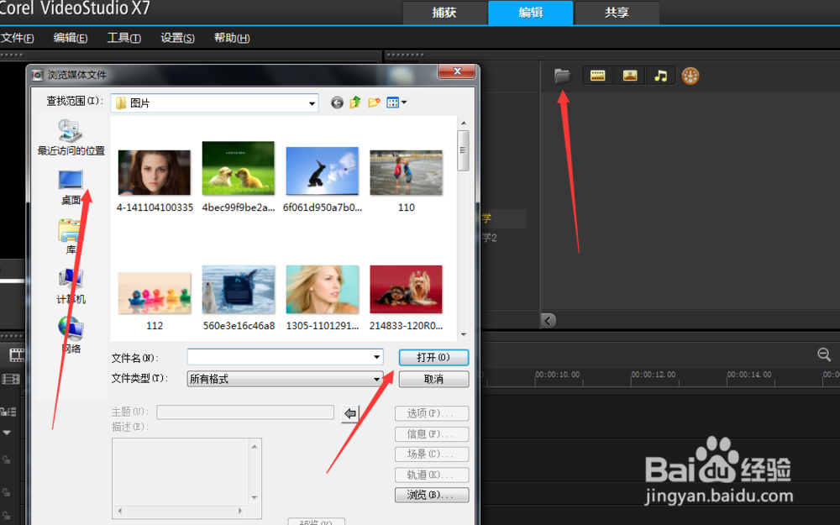Open Settings (设置) menu
Screen dimensions: 840x525
(177, 38)
